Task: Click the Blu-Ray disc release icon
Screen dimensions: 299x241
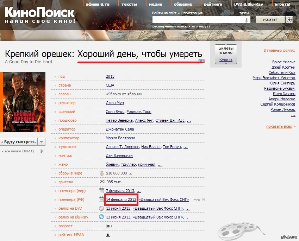Action: [101, 217]
